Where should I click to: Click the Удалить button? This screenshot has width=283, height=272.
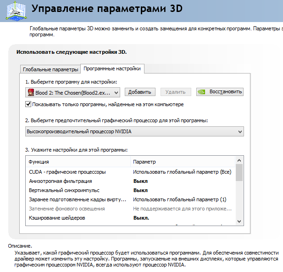tap(175, 92)
